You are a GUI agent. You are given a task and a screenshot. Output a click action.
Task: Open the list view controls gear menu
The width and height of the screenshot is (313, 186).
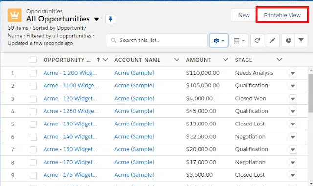tap(219, 41)
